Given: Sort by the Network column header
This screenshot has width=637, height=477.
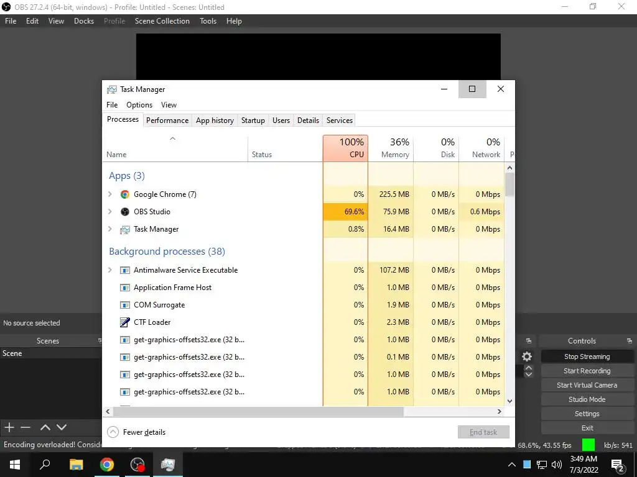Looking at the screenshot, I should pyautogui.click(x=482, y=148).
